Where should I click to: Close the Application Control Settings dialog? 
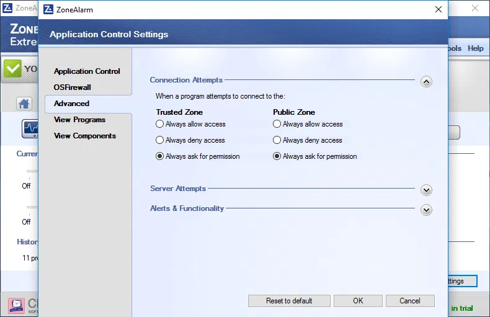[439, 9]
